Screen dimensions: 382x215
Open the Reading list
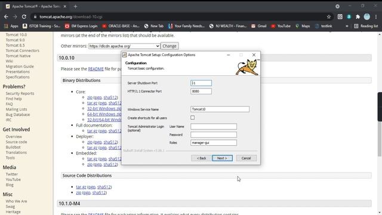[x=366, y=26]
